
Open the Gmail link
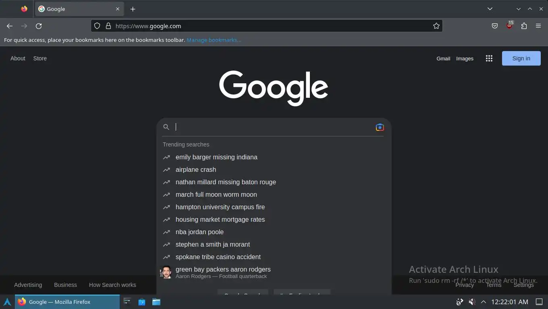click(443, 59)
